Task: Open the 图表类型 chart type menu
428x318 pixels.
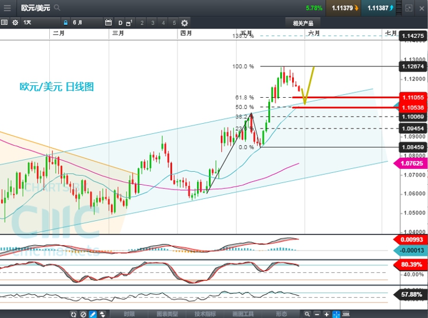Action: pyautogui.click(x=167, y=314)
